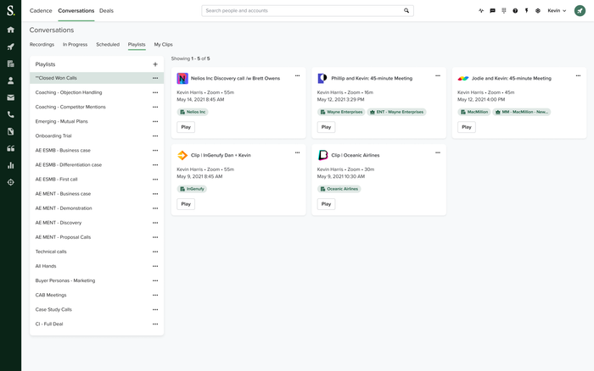The width and height of the screenshot is (594, 371).
Task: Switch to the Recordings tab
Action: [42, 44]
